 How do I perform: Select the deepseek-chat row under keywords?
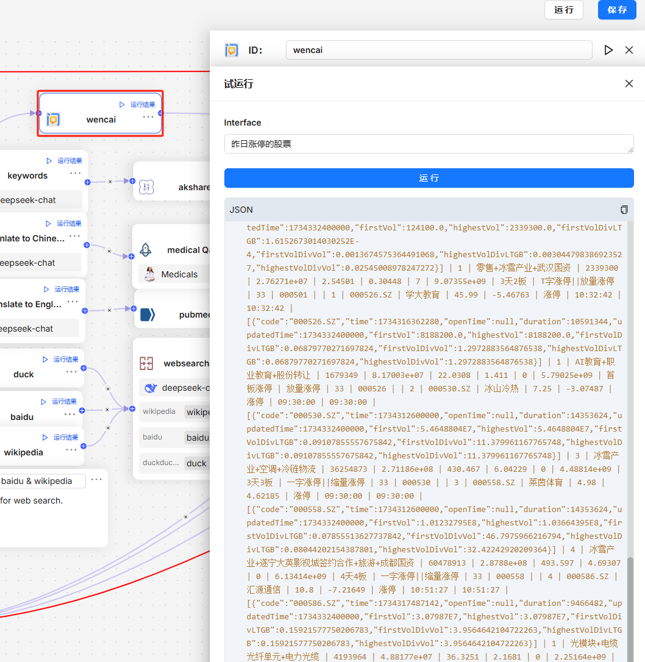[x=41, y=200]
